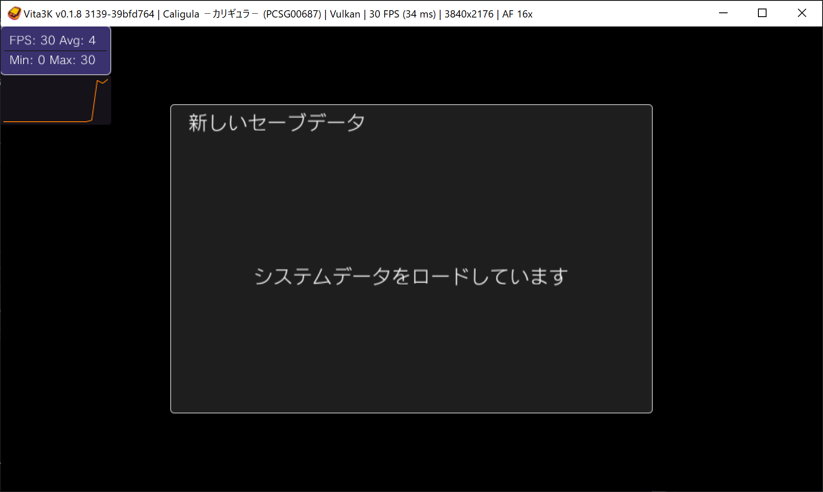The image size is (823, 492).
Task: Click the PCSG00687 title ID text
Action: point(292,14)
